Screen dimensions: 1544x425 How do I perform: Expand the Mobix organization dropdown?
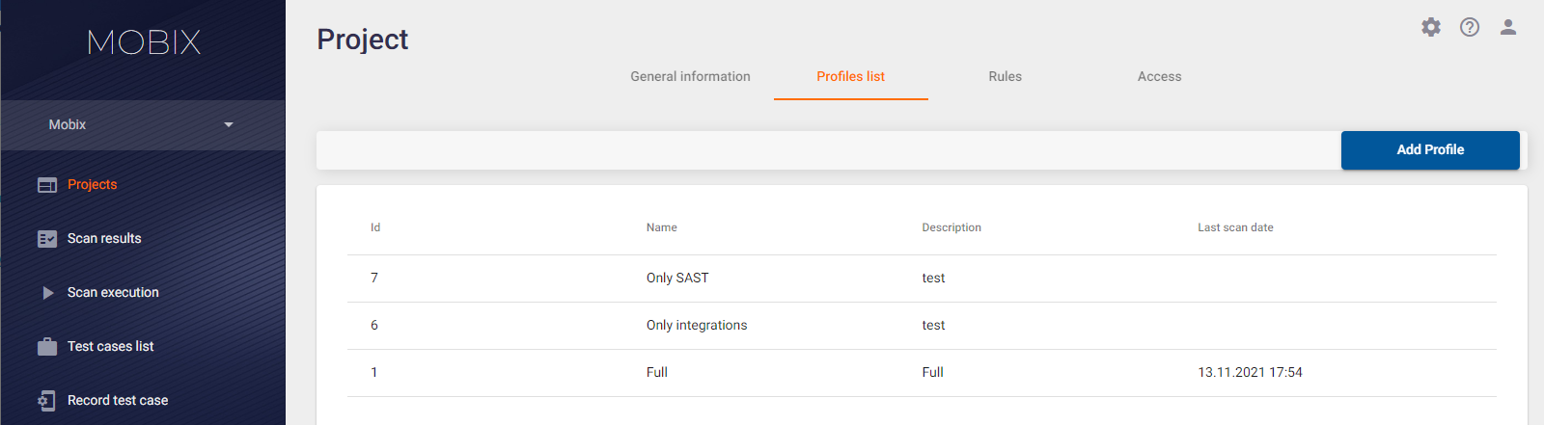[143, 124]
